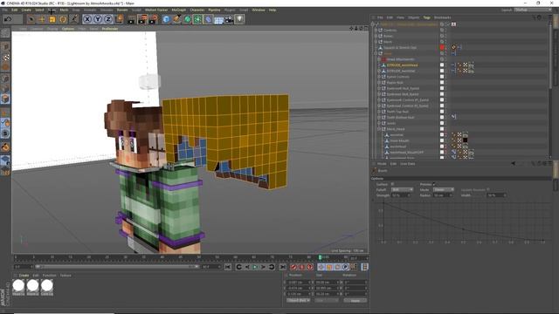Click the Point Level Animation dotted icon

[x=354, y=267]
